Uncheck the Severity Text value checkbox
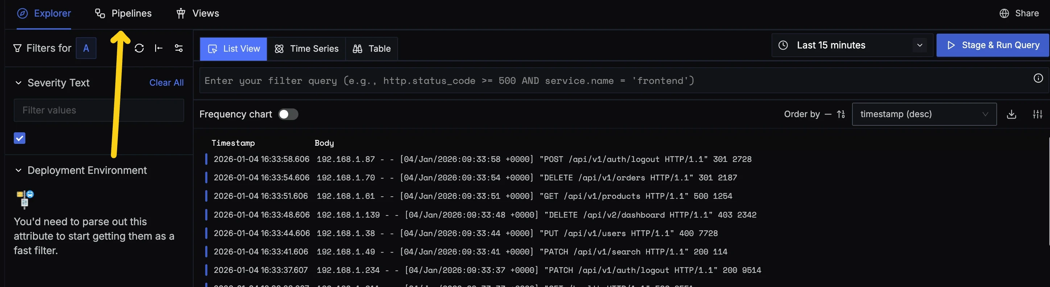Viewport: 1050px width, 287px height. (x=20, y=138)
